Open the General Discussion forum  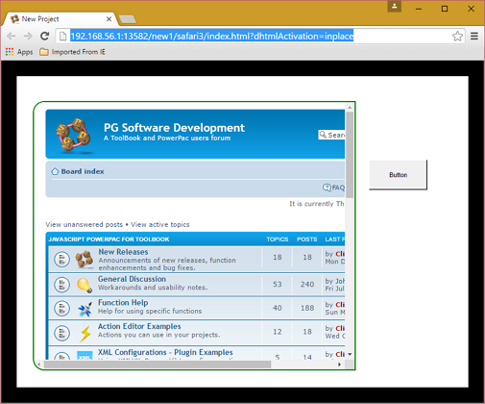tap(132, 279)
